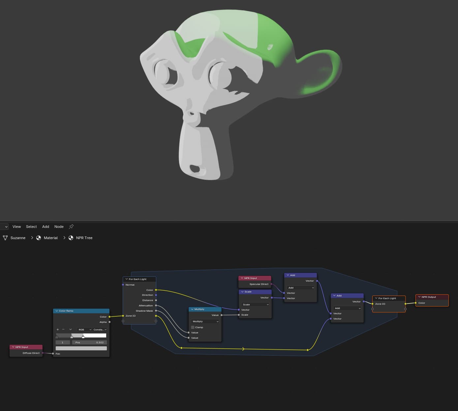Select the Scale node by its title
Viewport: 458px width, 411px height.
point(248,292)
